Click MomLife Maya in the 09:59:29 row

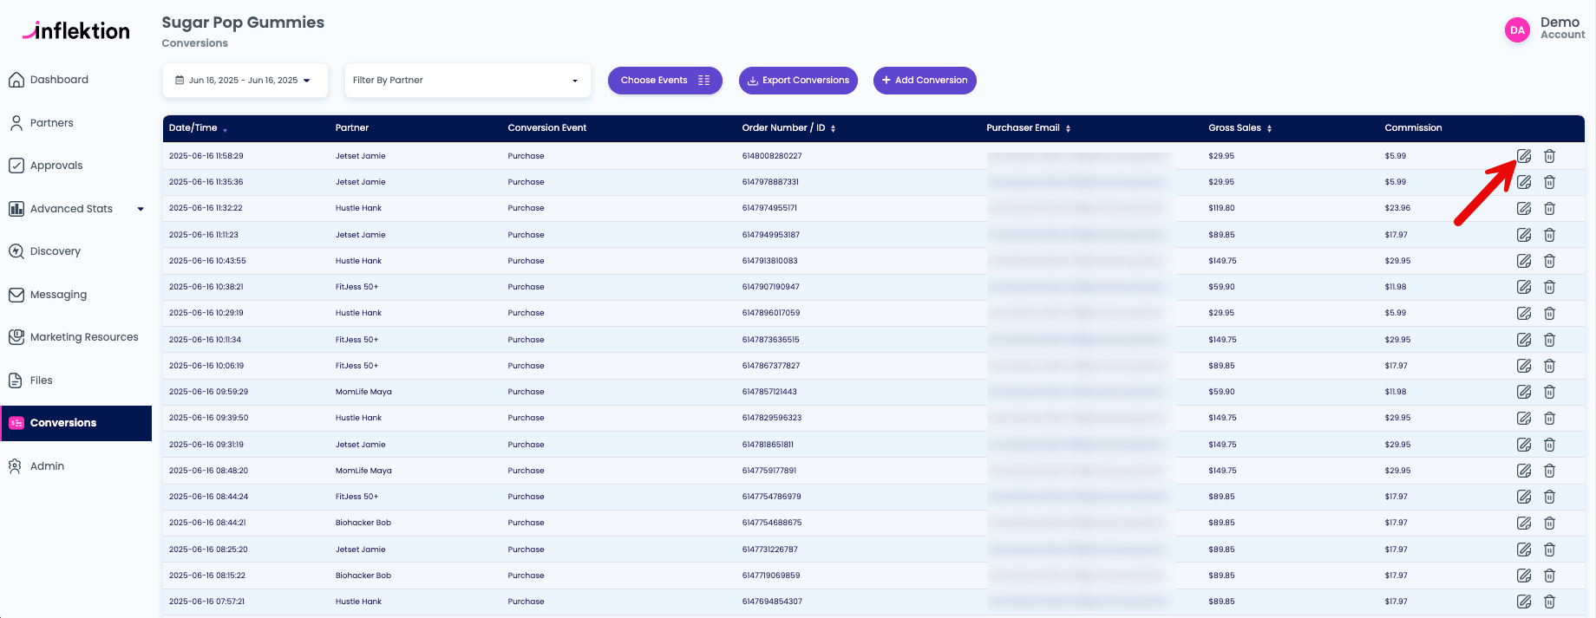(x=363, y=392)
